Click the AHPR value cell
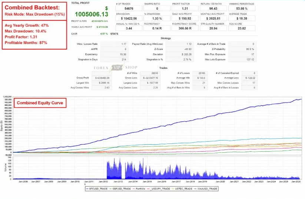Image resolution: width=305 pixels, height=199 pixels. [115, 49]
